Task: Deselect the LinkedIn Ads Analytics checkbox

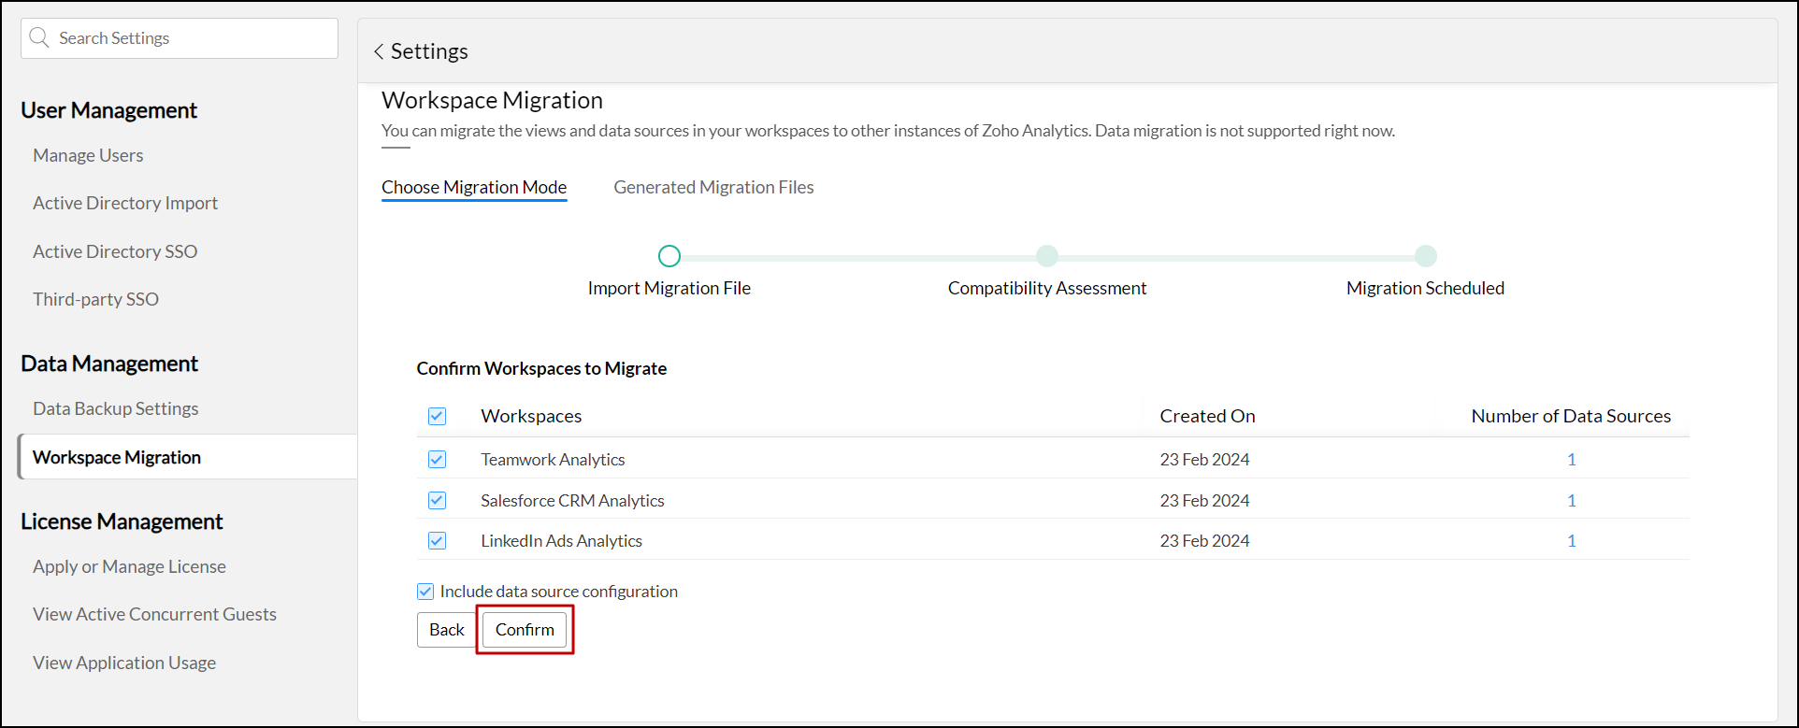Action: (x=437, y=541)
